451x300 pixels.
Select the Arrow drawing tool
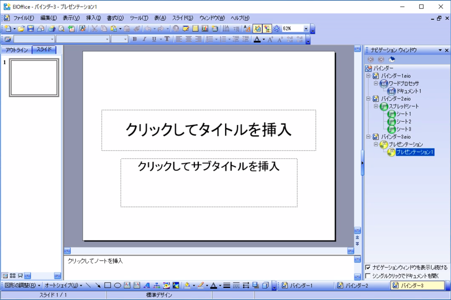pos(98,285)
